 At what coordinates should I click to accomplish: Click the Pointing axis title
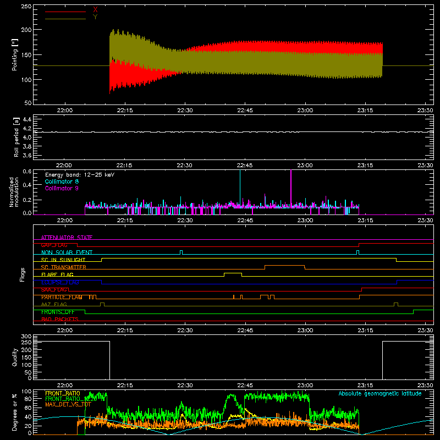tap(15, 54)
